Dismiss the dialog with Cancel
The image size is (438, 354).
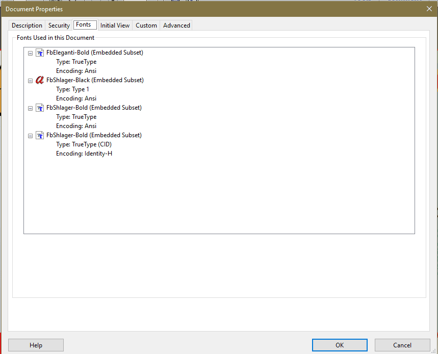coord(402,345)
